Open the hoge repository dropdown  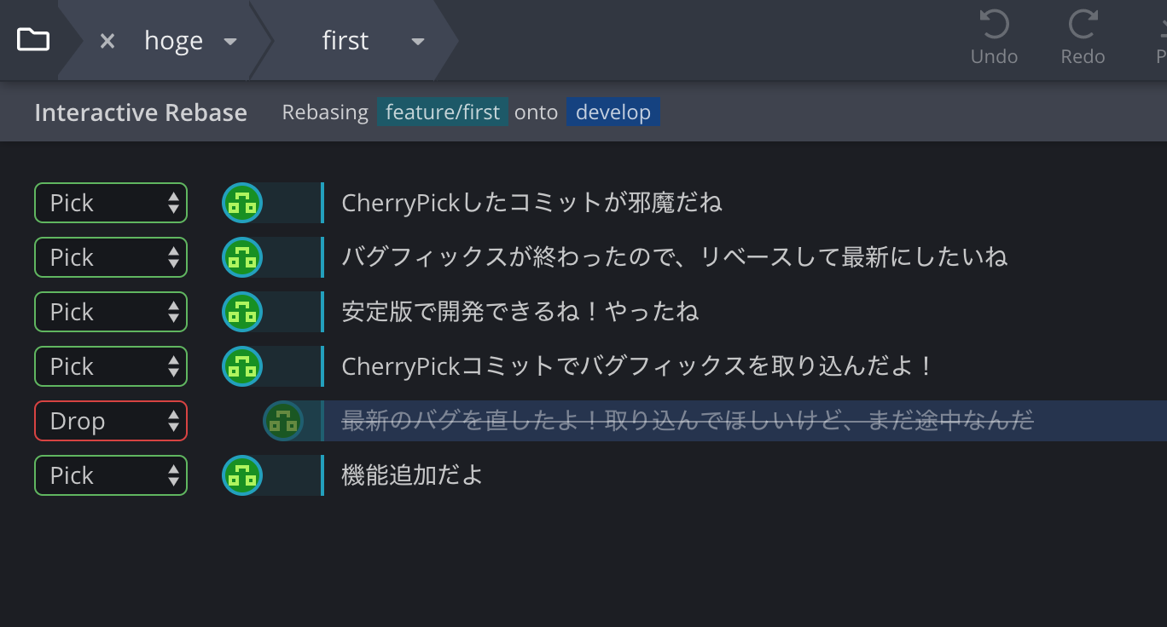tap(229, 42)
